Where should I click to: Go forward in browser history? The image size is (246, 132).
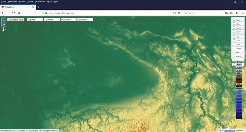pyautogui.click(x=8, y=13)
